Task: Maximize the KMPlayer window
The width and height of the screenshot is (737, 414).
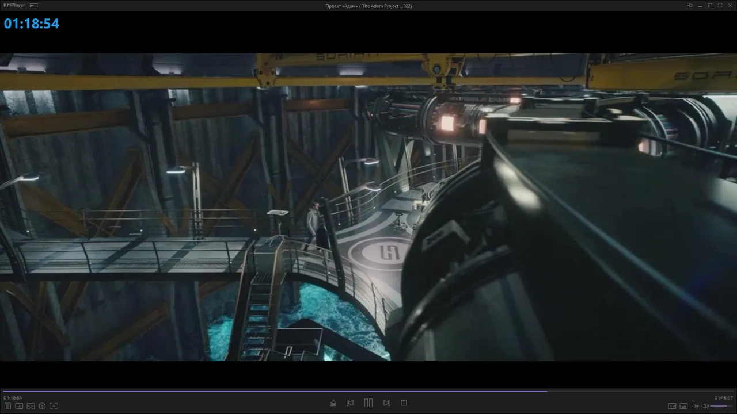Action: click(710, 5)
